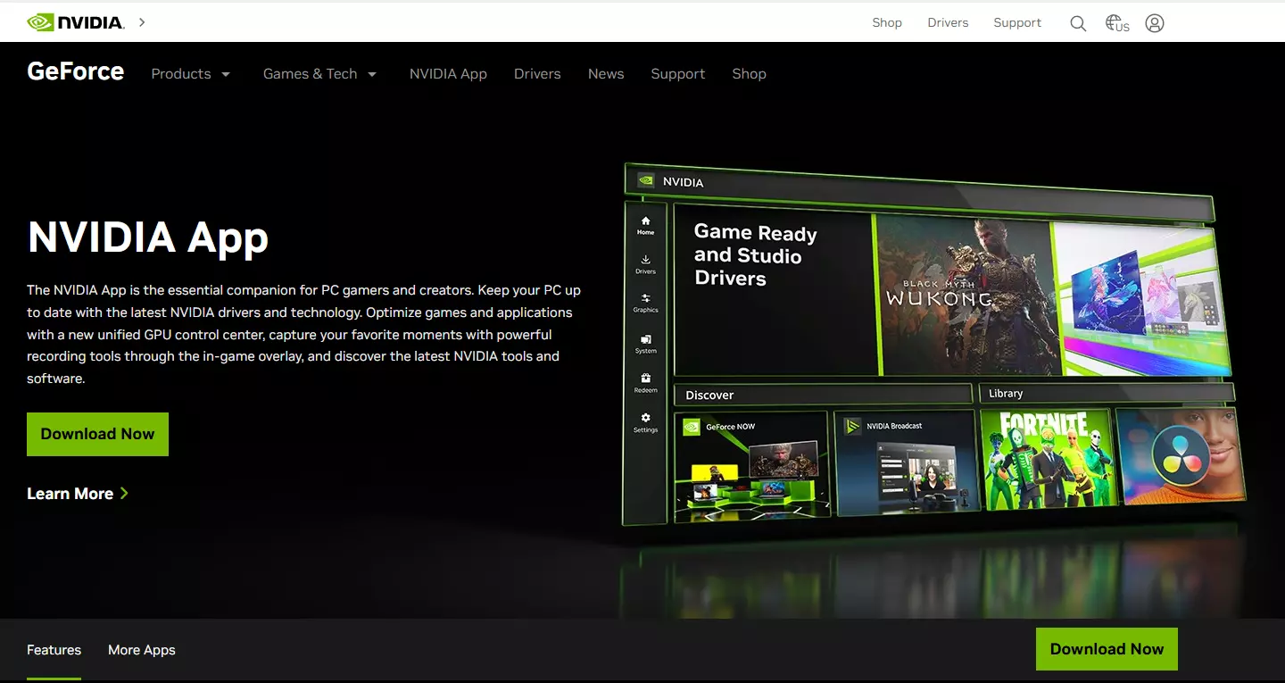1285x683 pixels.
Task: Click the Discover section heading
Action: (709, 395)
